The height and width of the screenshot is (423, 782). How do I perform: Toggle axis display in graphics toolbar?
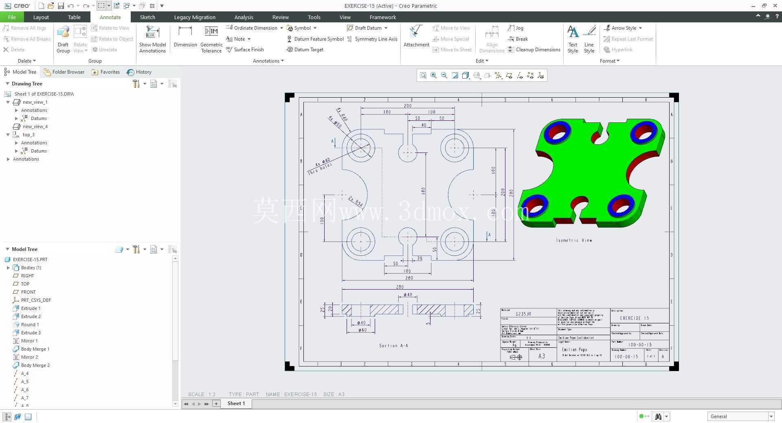520,75
